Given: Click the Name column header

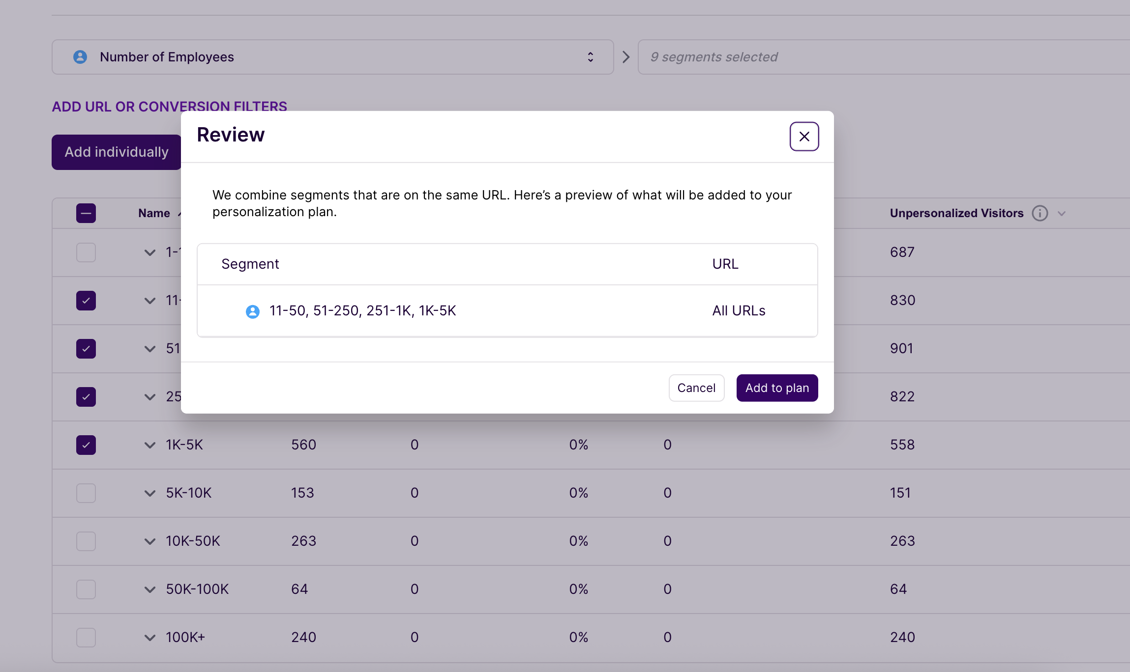Looking at the screenshot, I should pos(154,213).
